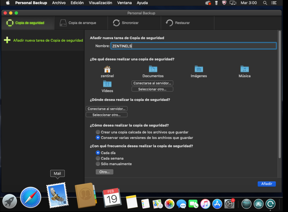
Task: Open Notes from the Dock
Action: pyautogui.click(x=132, y=202)
